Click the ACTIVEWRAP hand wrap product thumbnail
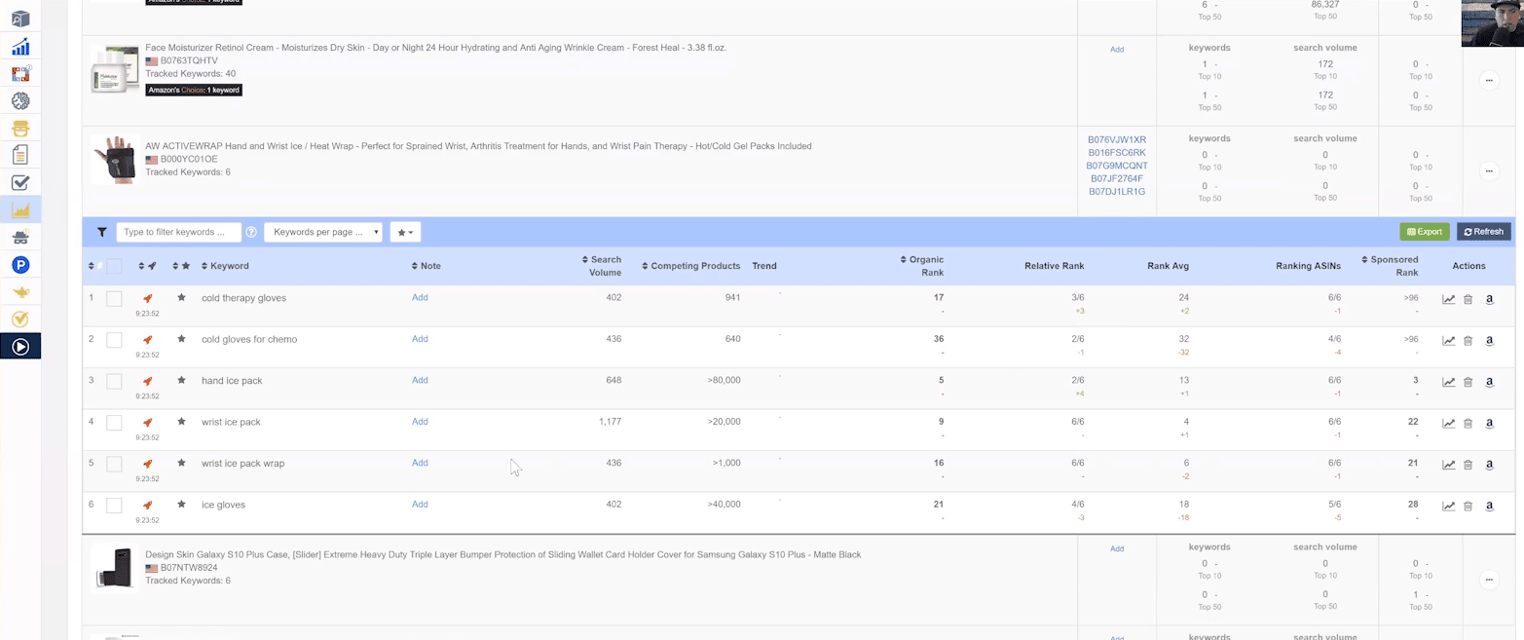The image size is (1524, 640). tap(115, 160)
